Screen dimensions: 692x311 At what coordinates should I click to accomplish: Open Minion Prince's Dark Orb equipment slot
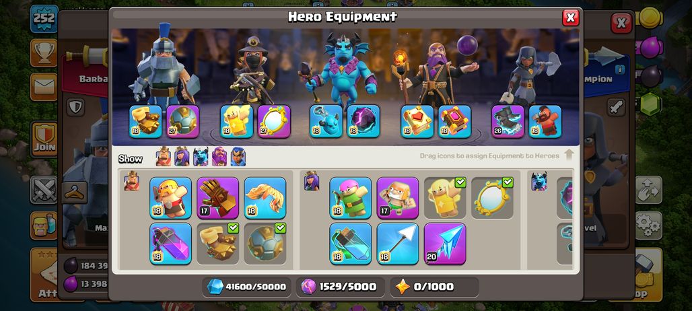tap(364, 121)
